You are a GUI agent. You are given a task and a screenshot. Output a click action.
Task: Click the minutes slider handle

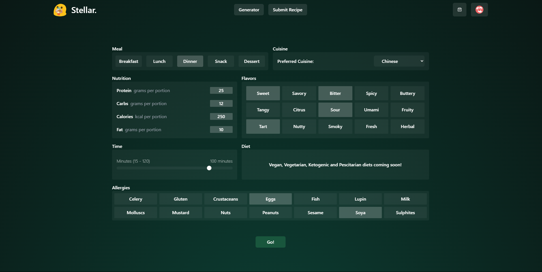pyautogui.click(x=209, y=168)
